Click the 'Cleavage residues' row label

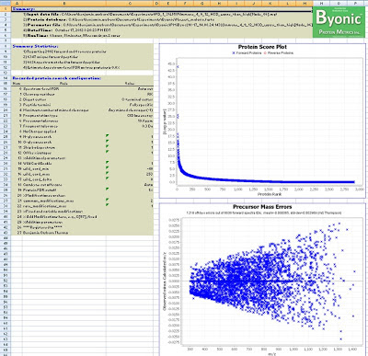39,94
